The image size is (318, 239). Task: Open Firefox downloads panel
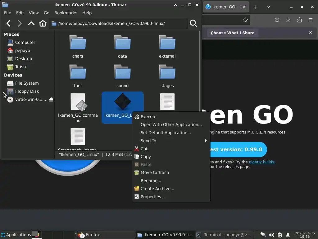(x=288, y=20)
